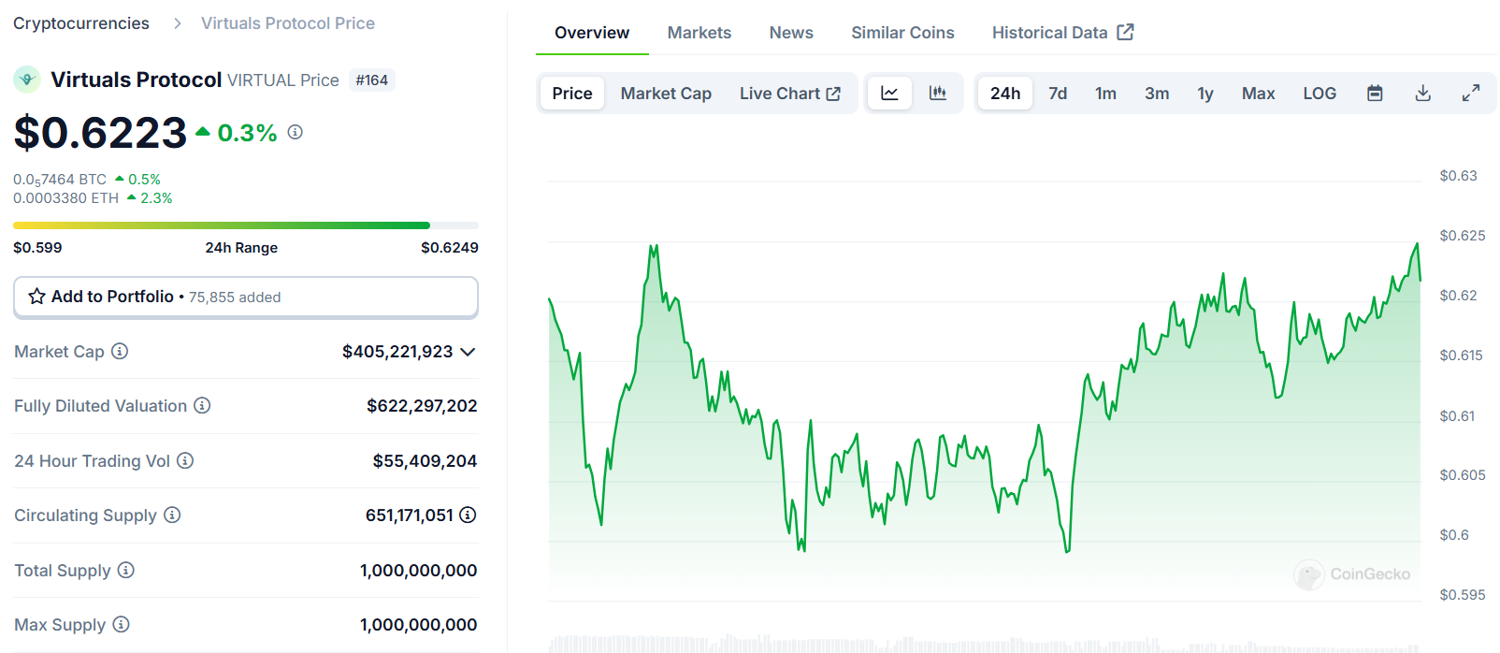Click the $0.6223 current price
Screen dimensions: 1500x653
coord(100,132)
